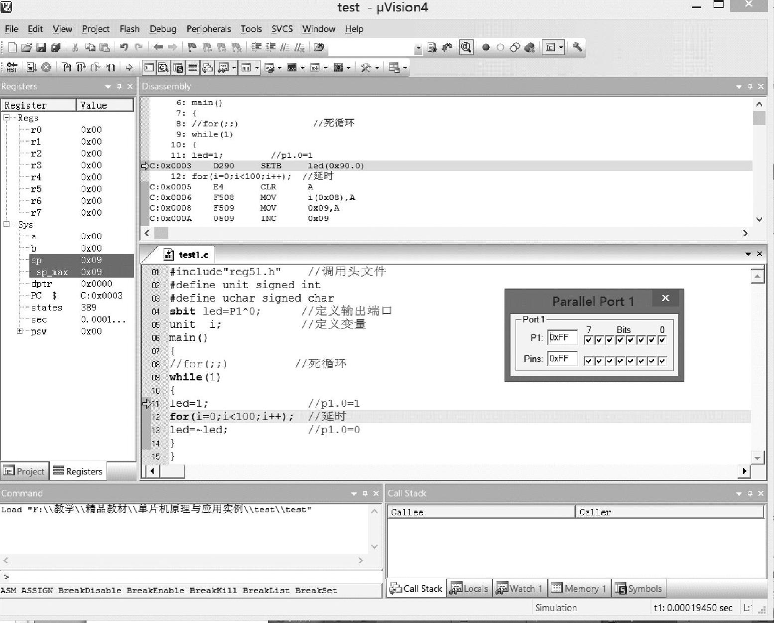Open the Find combo box dropdown arrow
The height and width of the screenshot is (623, 774).
[x=418, y=48]
